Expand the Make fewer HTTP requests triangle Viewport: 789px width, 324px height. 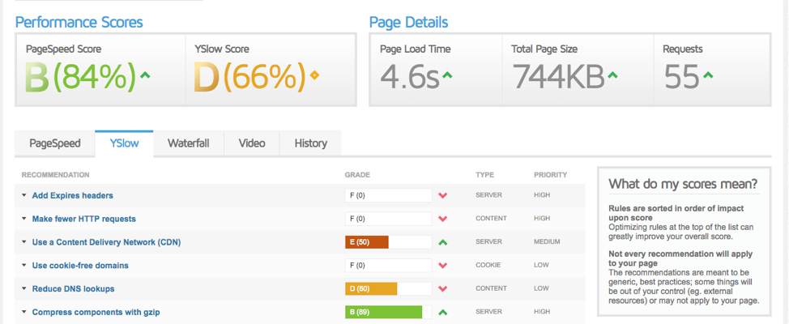pyautogui.click(x=23, y=219)
